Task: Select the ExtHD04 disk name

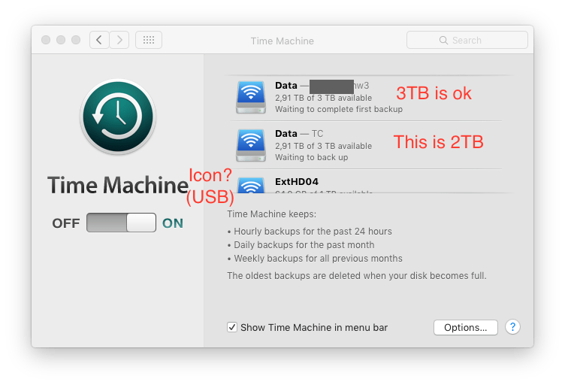Action: point(297,182)
